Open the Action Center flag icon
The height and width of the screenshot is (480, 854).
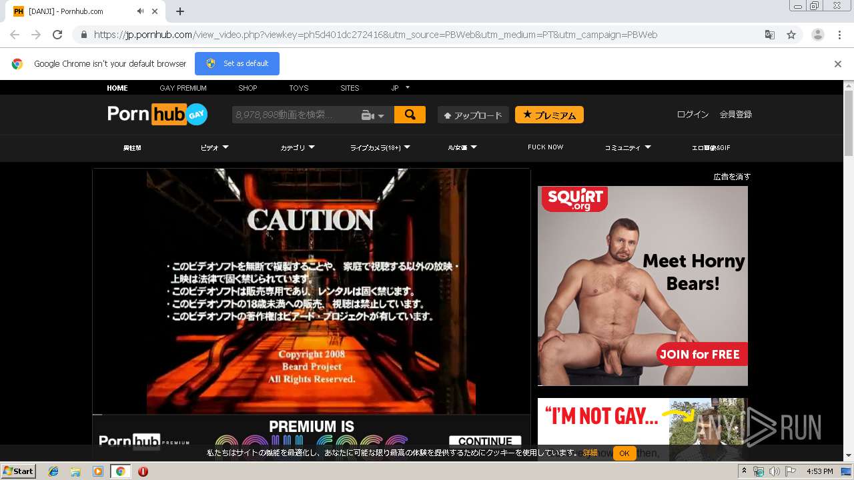coord(790,471)
